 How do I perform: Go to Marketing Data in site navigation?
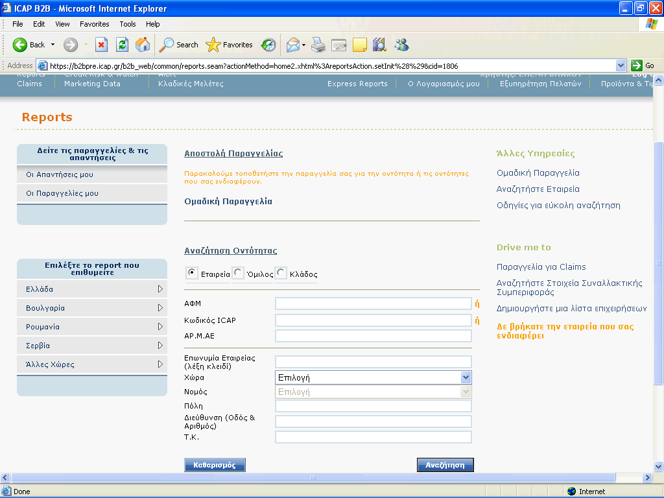click(92, 84)
